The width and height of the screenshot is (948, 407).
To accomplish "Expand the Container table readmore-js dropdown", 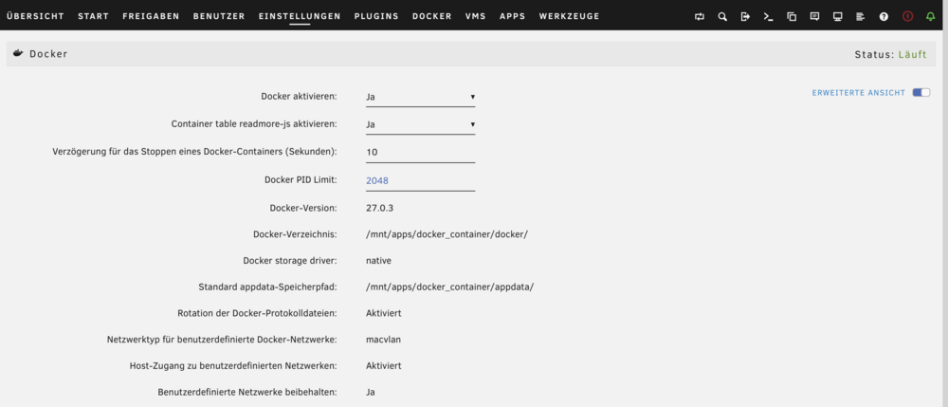I will (x=420, y=124).
